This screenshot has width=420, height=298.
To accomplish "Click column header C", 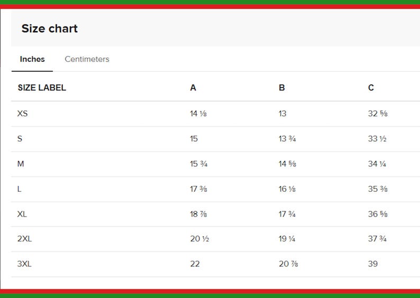I will (x=371, y=88).
